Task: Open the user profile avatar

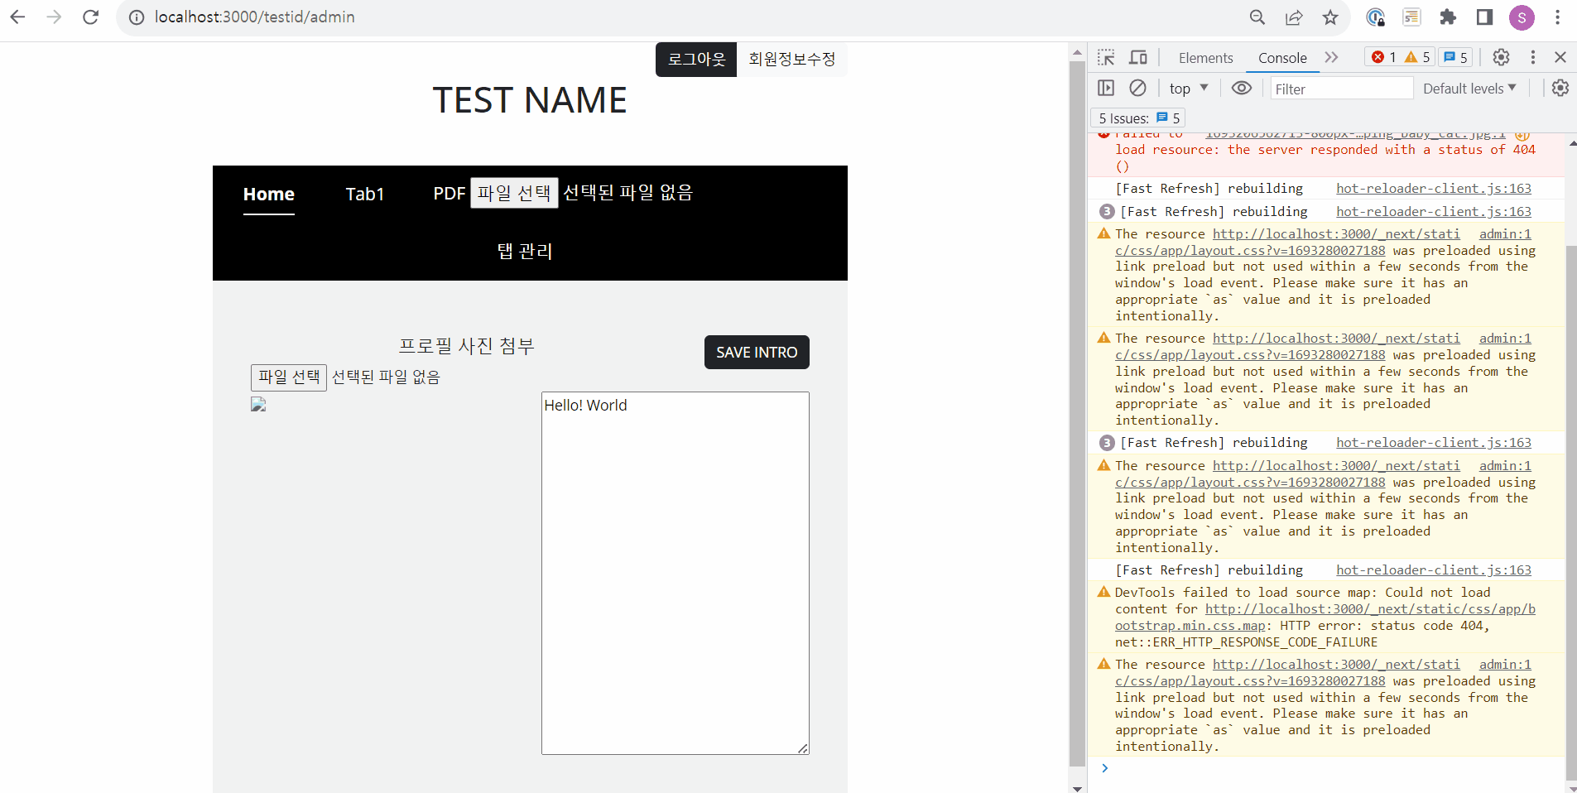Action: [1522, 17]
